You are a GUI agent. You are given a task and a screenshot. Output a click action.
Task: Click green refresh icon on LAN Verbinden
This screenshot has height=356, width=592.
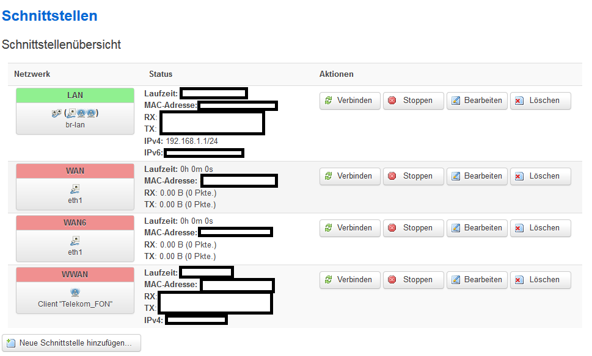(x=329, y=101)
